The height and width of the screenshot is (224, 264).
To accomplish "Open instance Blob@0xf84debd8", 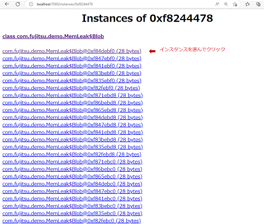I will point(72,118).
